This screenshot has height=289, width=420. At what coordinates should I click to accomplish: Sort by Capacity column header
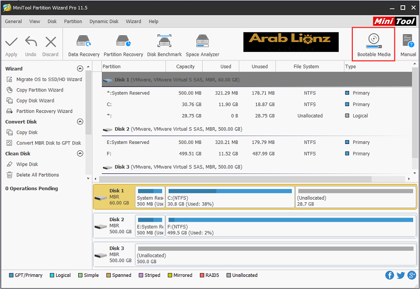[184, 67]
